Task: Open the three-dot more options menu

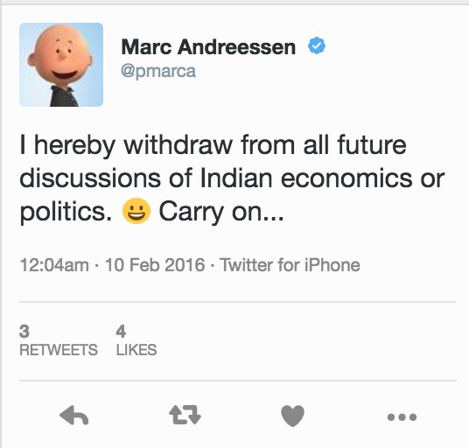Action: (x=402, y=416)
